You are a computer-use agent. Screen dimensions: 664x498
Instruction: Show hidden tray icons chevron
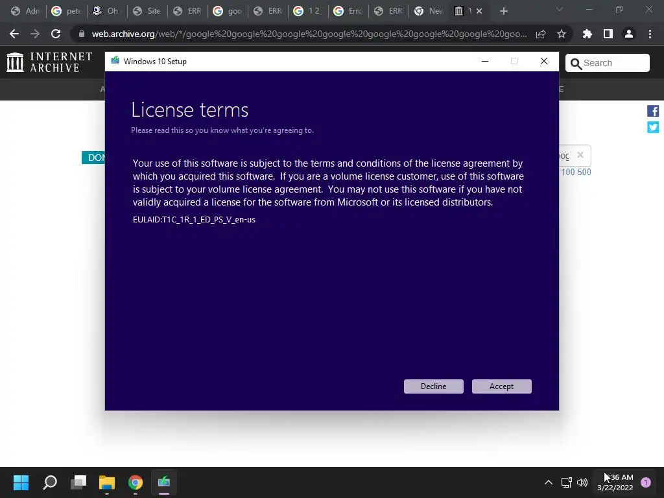(x=548, y=482)
